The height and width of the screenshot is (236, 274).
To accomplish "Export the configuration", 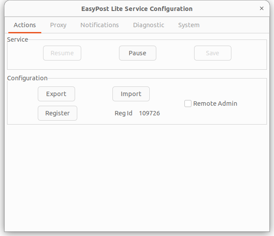I will point(56,94).
